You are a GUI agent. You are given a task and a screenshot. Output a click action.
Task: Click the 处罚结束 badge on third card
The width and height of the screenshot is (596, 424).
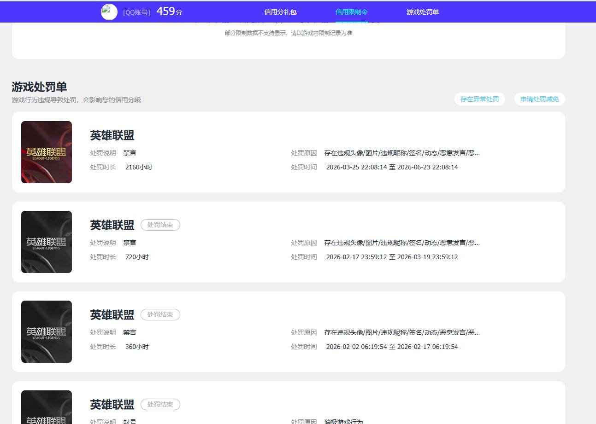click(x=160, y=314)
